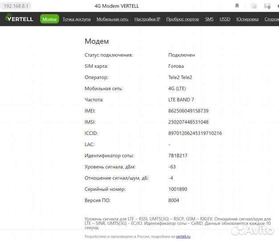Open Проброс портов settings
This screenshot has height=241, width=279.
click(x=183, y=19)
